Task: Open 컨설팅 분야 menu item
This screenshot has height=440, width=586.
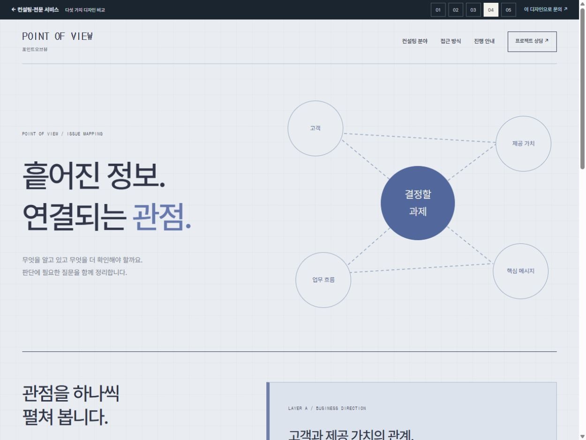Action: tap(415, 41)
